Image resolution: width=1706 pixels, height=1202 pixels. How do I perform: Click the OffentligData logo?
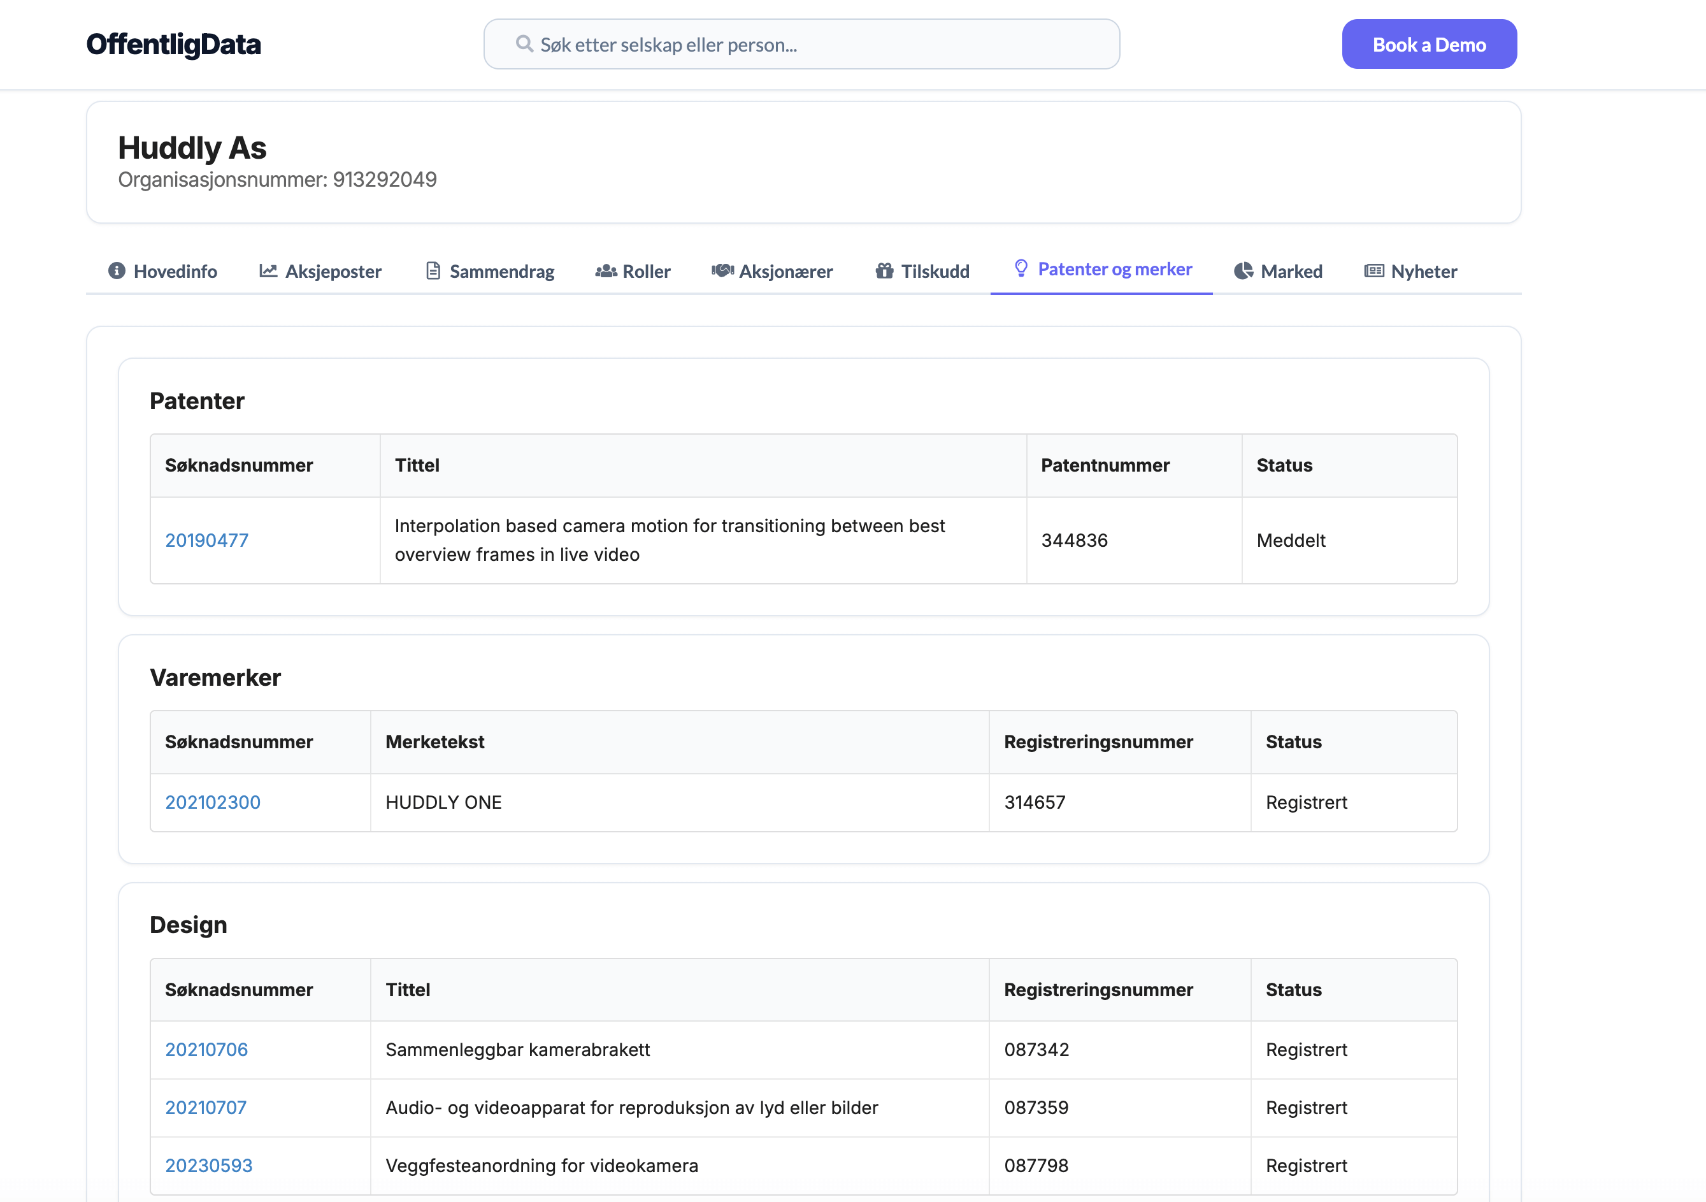click(x=174, y=45)
